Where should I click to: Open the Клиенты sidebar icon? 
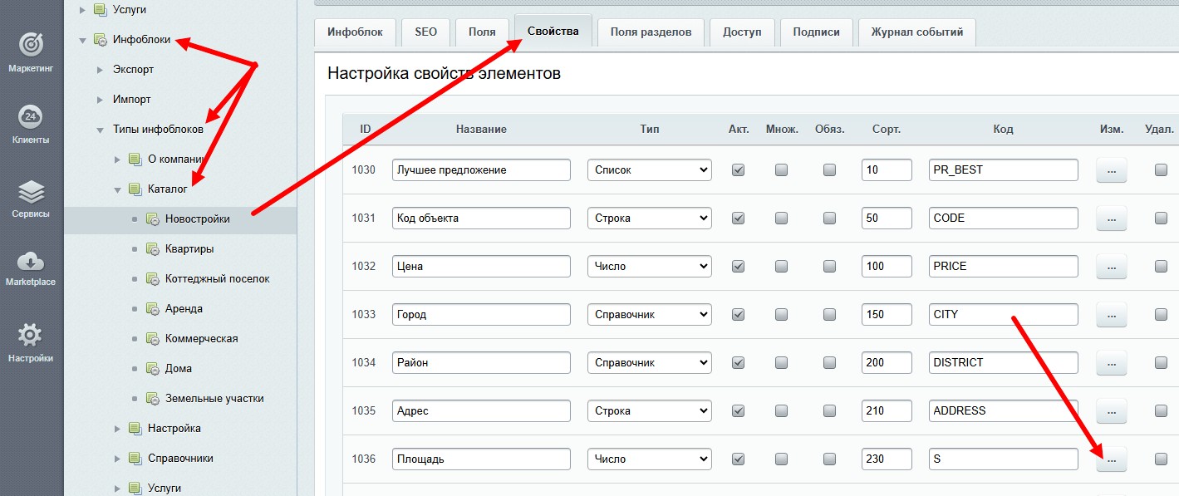31,116
